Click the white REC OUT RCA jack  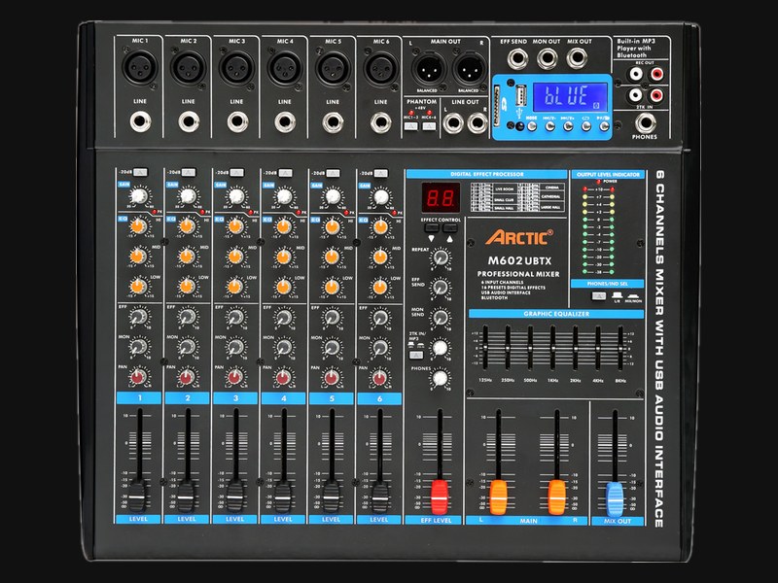[636, 75]
